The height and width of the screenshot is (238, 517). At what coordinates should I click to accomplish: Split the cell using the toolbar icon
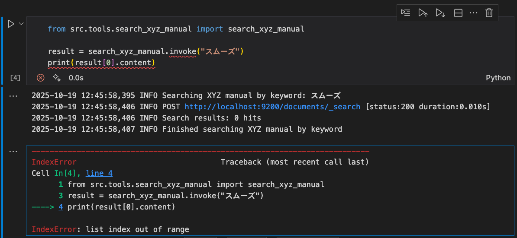click(458, 13)
